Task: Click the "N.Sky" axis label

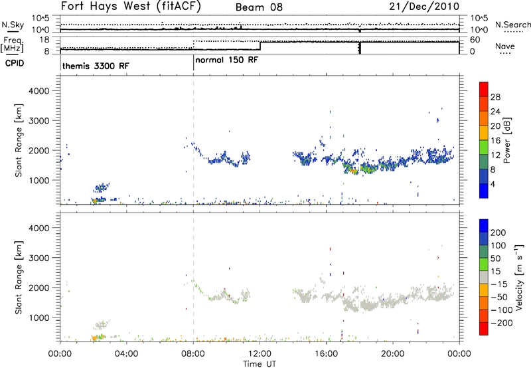Action: pos(13,25)
